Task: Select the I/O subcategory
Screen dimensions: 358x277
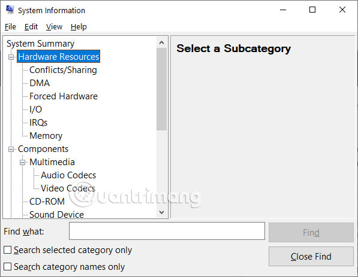Action: pyautogui.click(x=36, y=109)
